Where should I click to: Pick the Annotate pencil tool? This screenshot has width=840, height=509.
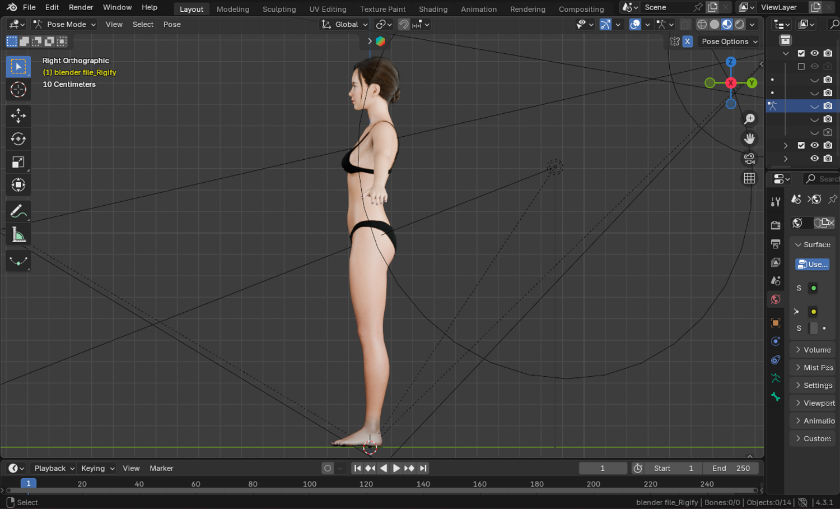click(18, 211)
